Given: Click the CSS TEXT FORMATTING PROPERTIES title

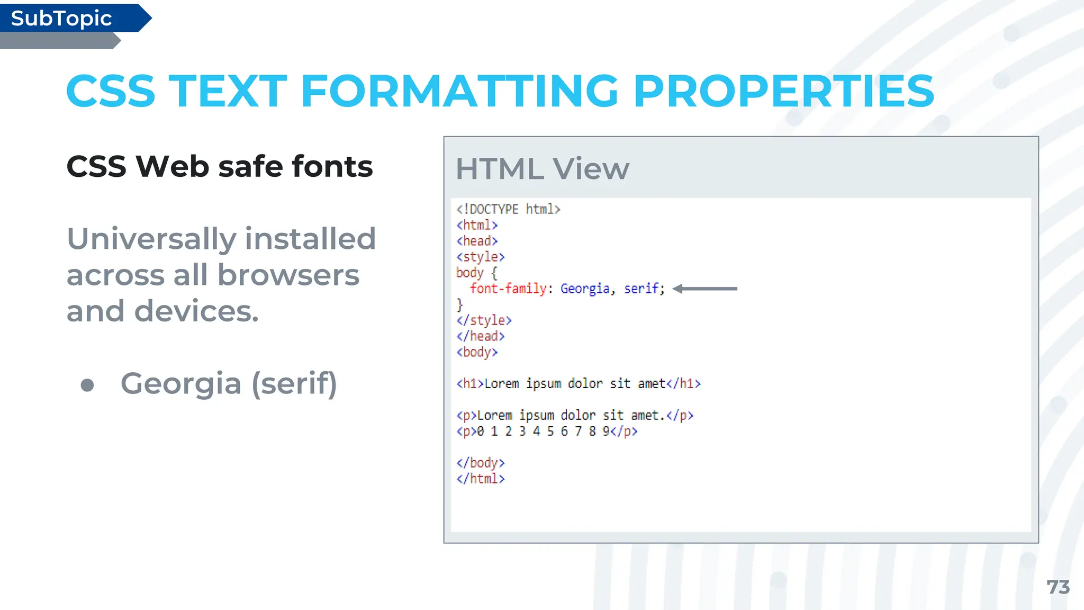Looking at the screenshot, I should (x=500, y=91).
